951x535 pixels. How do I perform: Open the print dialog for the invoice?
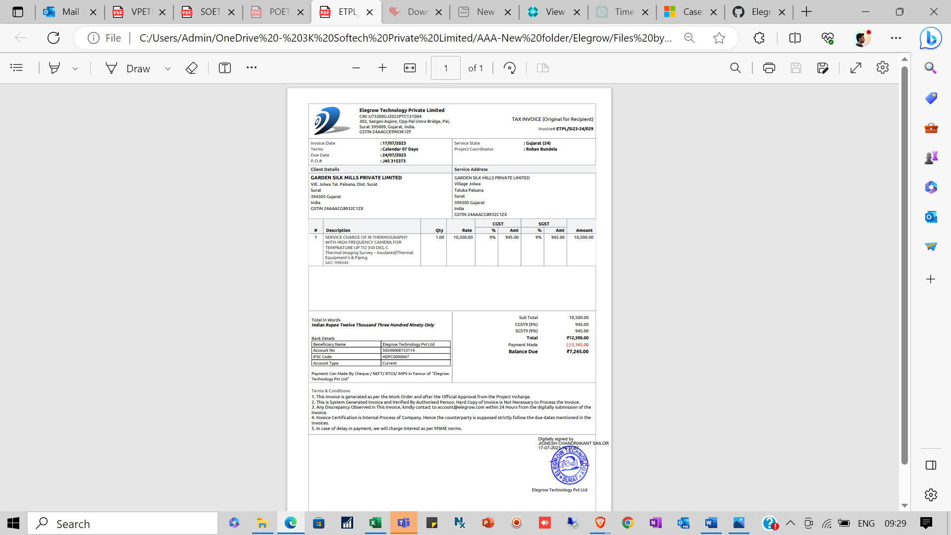(769, 68)
